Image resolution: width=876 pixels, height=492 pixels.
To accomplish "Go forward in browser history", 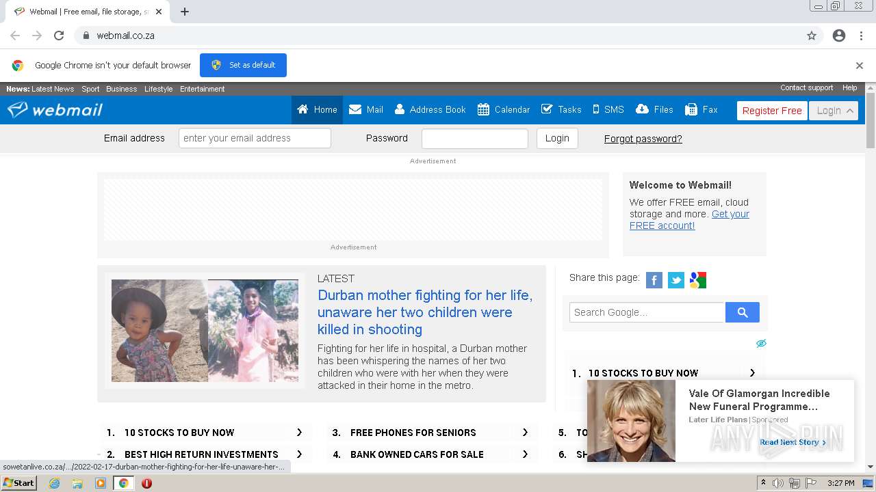I will point(37,36).
